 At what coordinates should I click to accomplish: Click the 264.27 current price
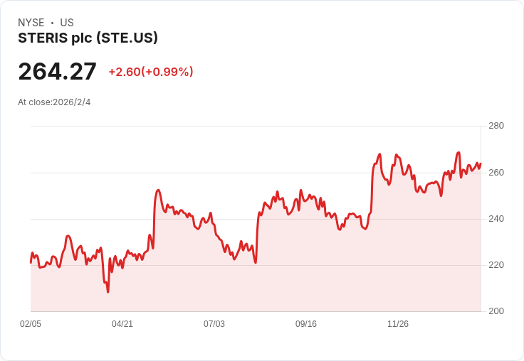pyautogui.click(x=57, y=72)
